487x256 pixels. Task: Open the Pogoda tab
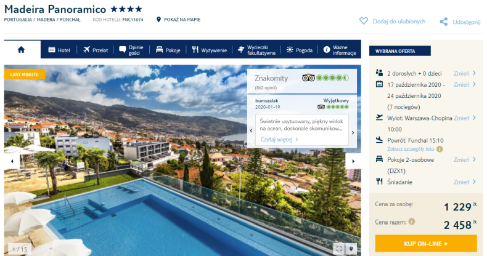coord(300,50)
